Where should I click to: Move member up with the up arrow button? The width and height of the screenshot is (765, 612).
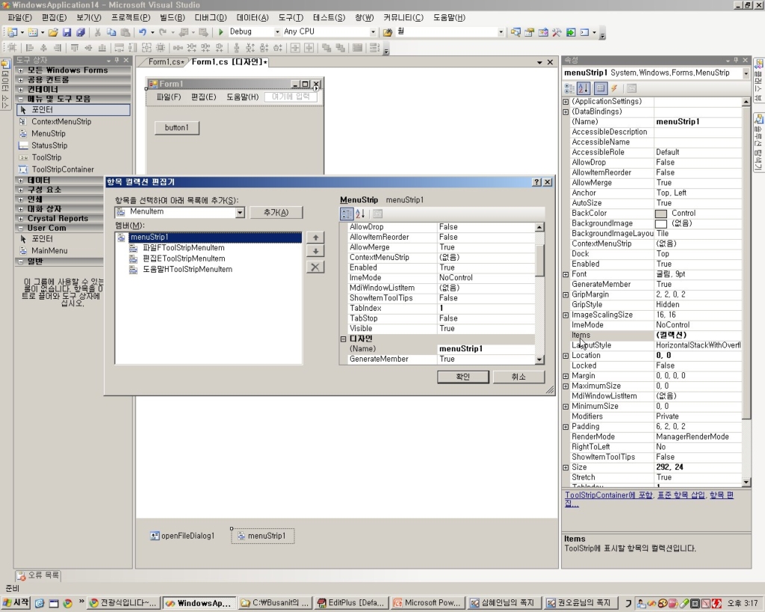tap(315, 238)
